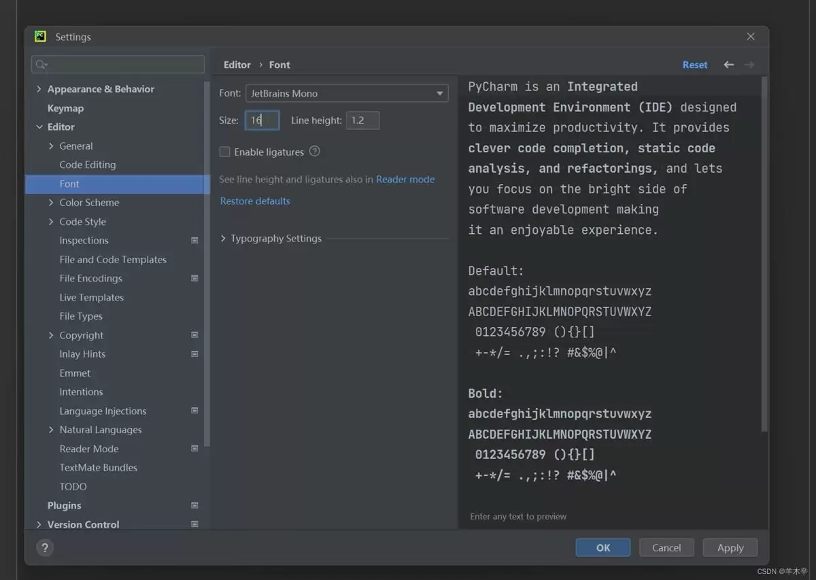Click project-level icon next to Reader Mode

[194, 449]
